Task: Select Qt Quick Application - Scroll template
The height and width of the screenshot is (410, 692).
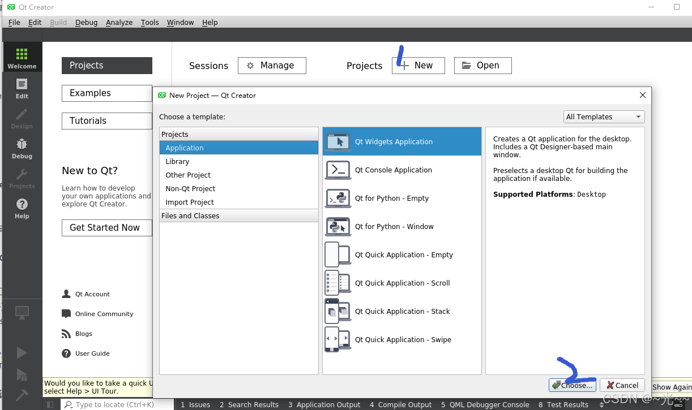Action: tap(402, 283)
